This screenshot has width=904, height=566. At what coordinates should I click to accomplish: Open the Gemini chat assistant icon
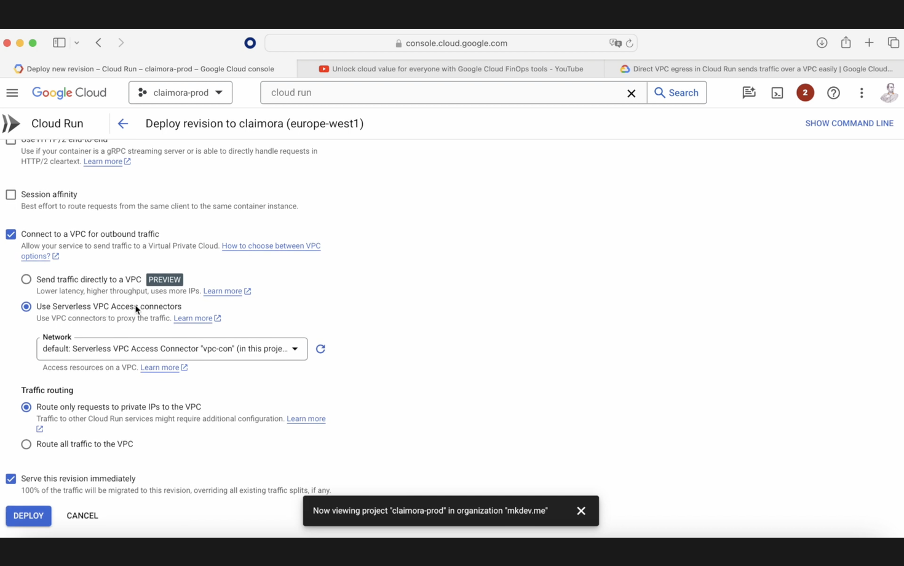pyautogui.click(x=748, y=93)
